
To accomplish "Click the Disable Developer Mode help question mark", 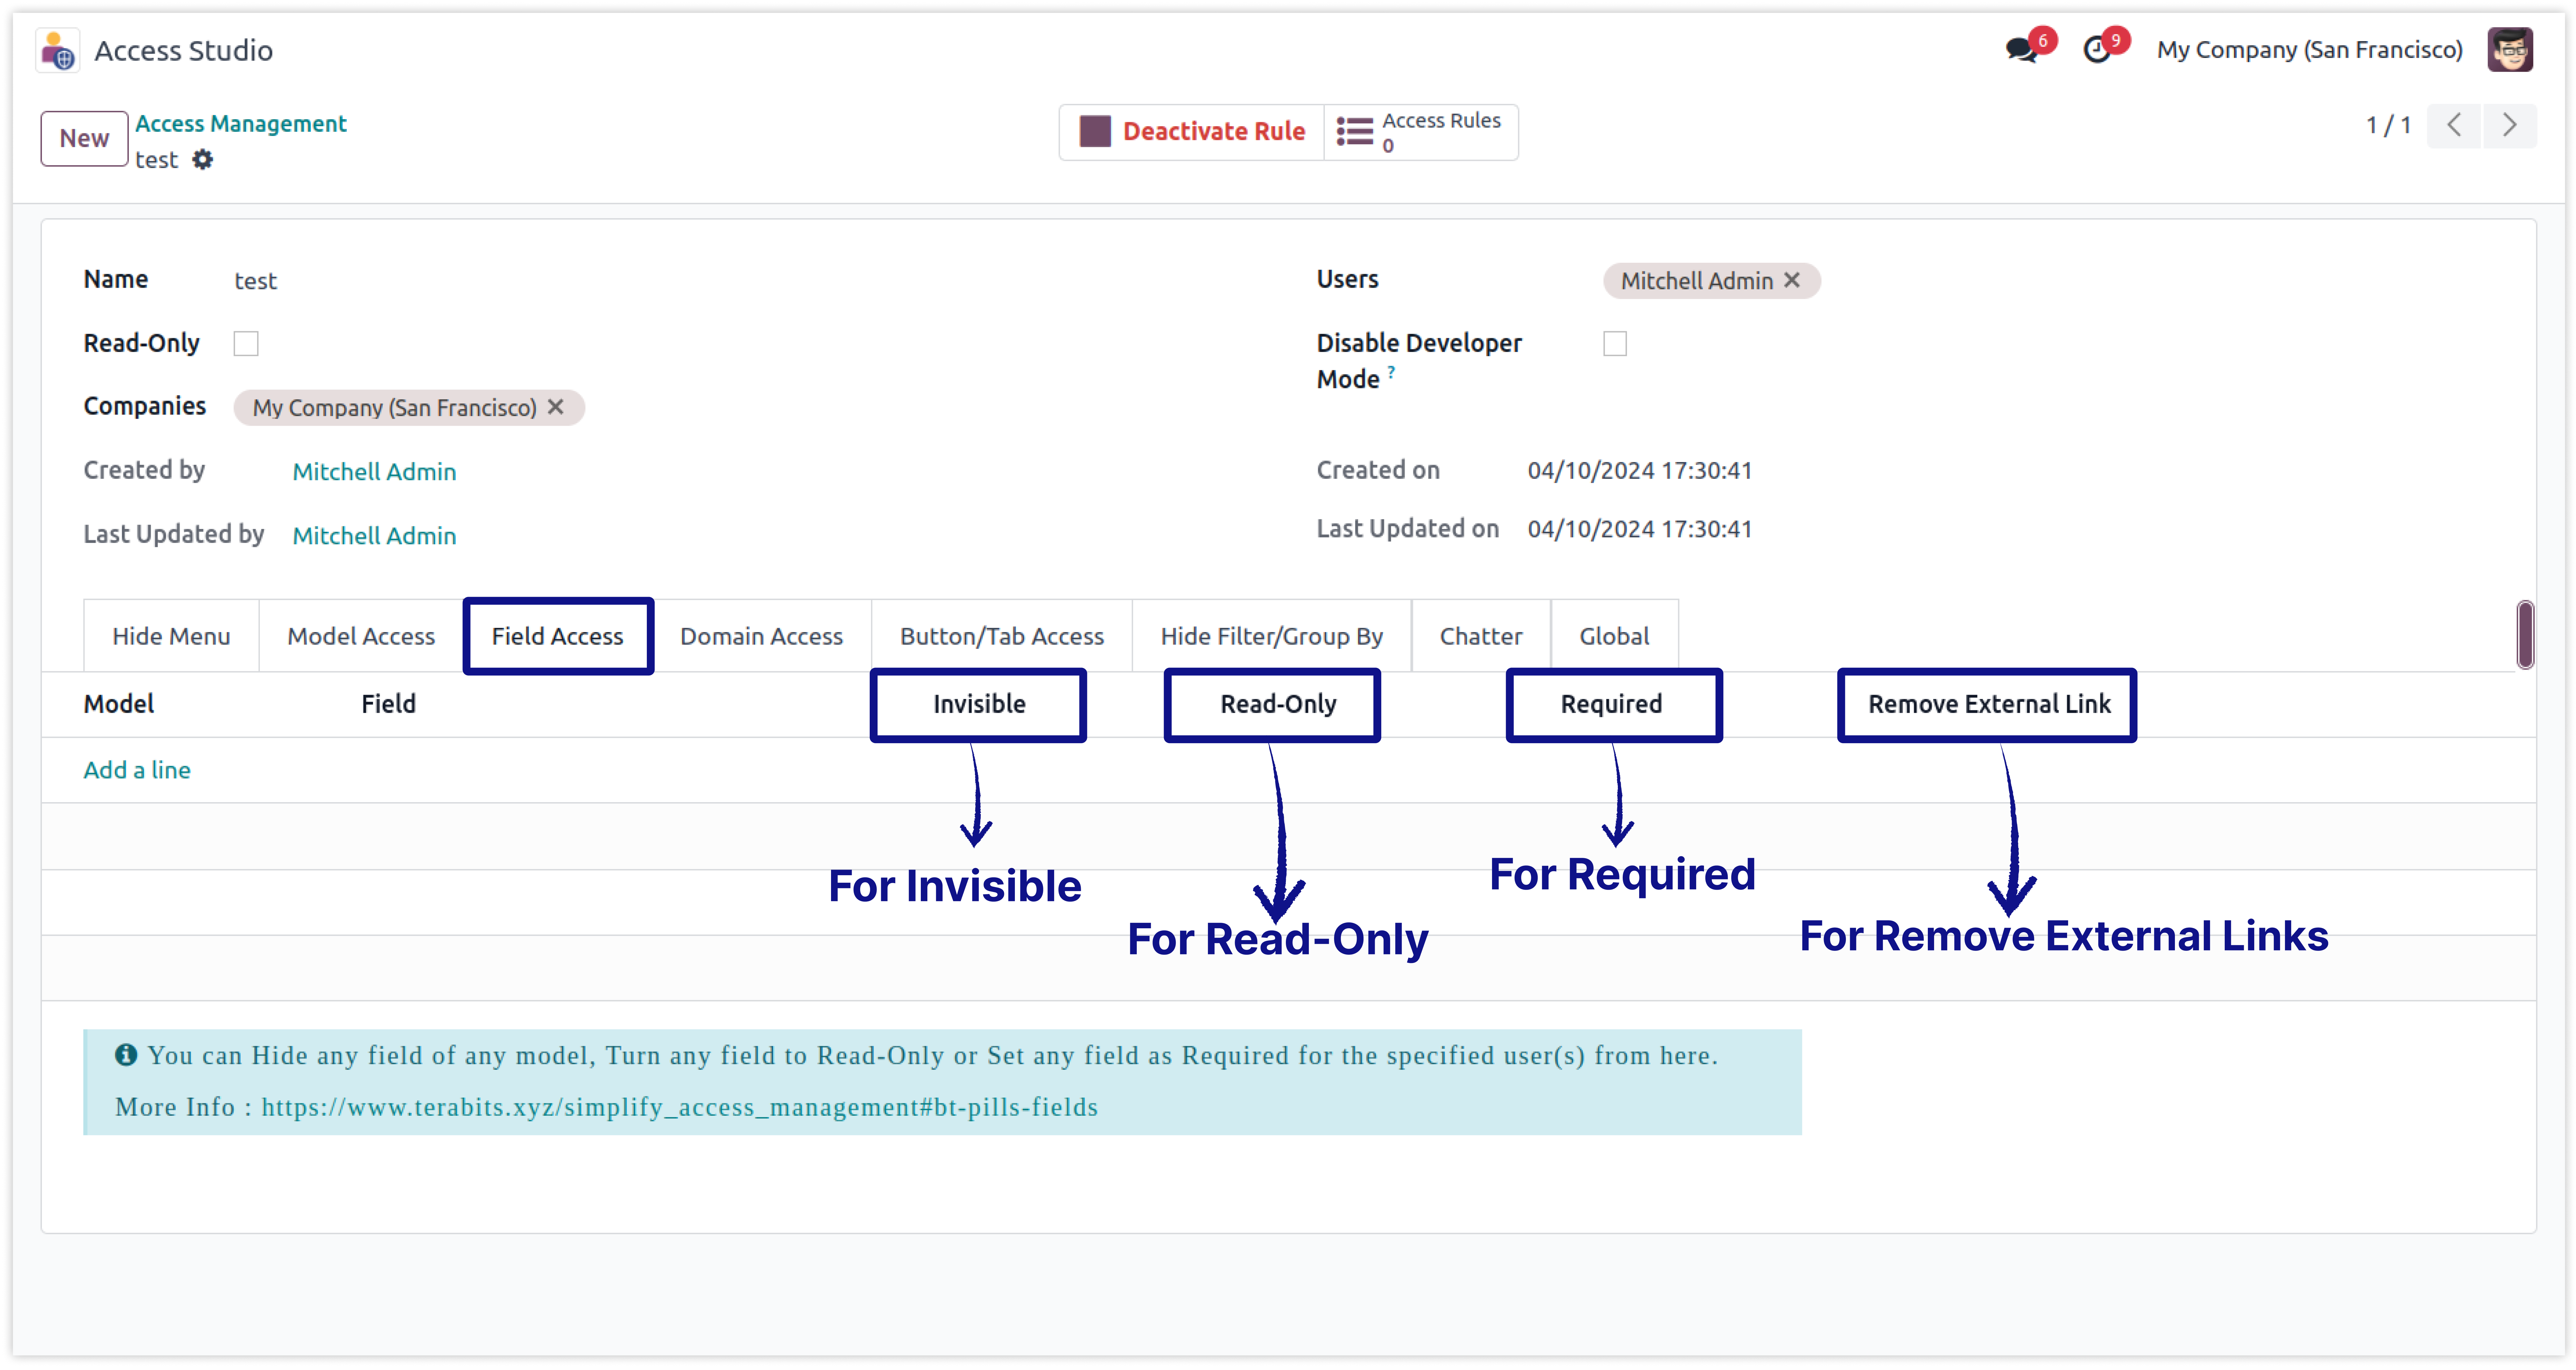I will tap(1391, 372).
